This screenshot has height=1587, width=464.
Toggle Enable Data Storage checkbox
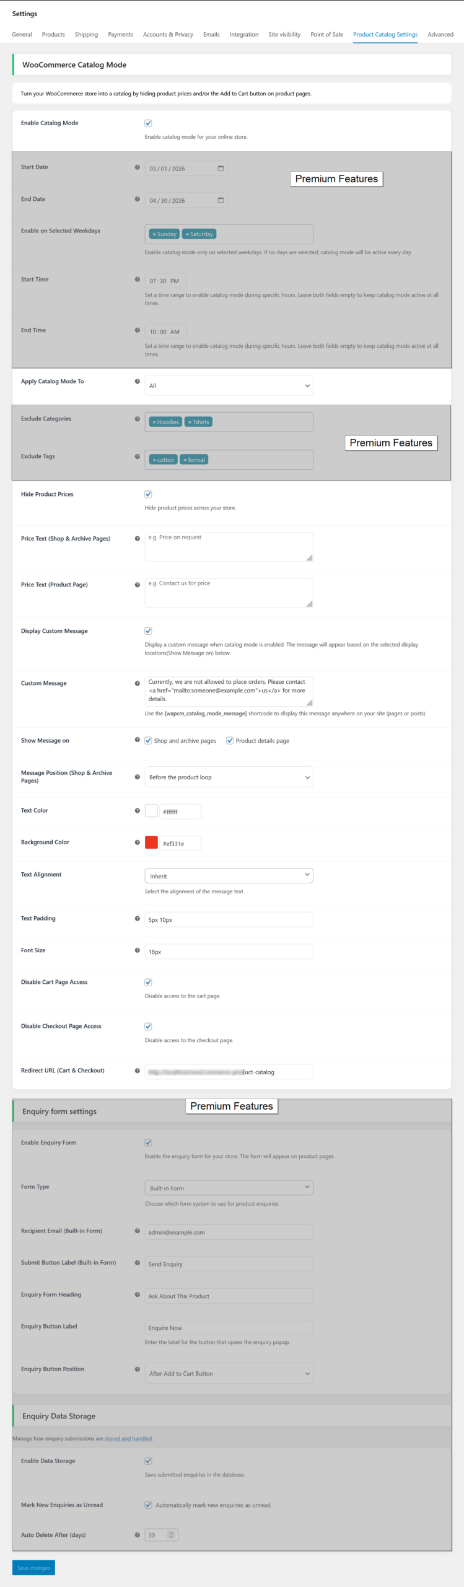pos(148,1461)
